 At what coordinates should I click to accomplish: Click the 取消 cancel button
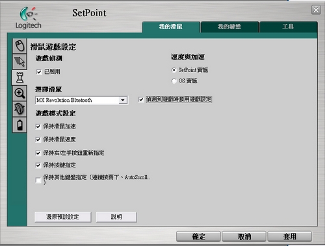click(x=244, y=236)
